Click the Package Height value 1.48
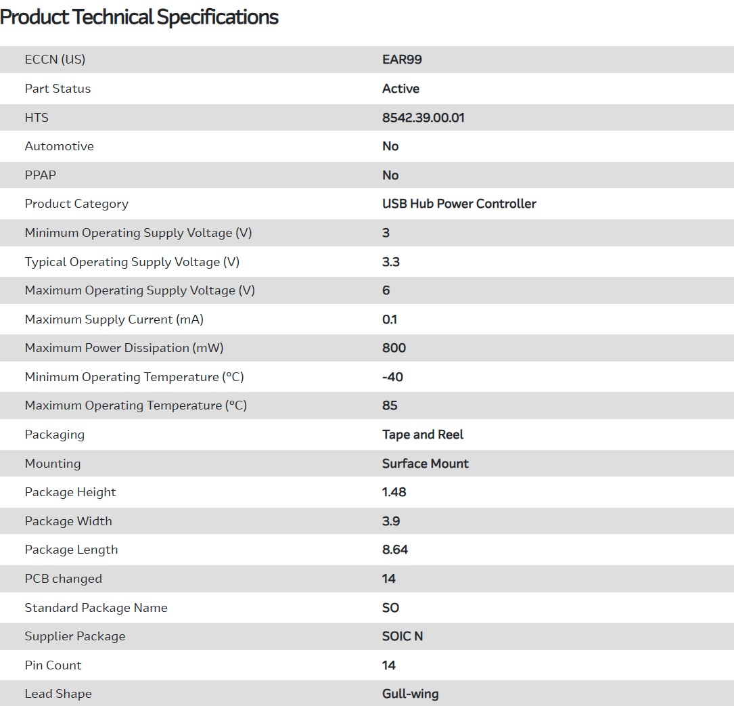The width and height of the screenshot is (734, 706). [x=394, y=492]
